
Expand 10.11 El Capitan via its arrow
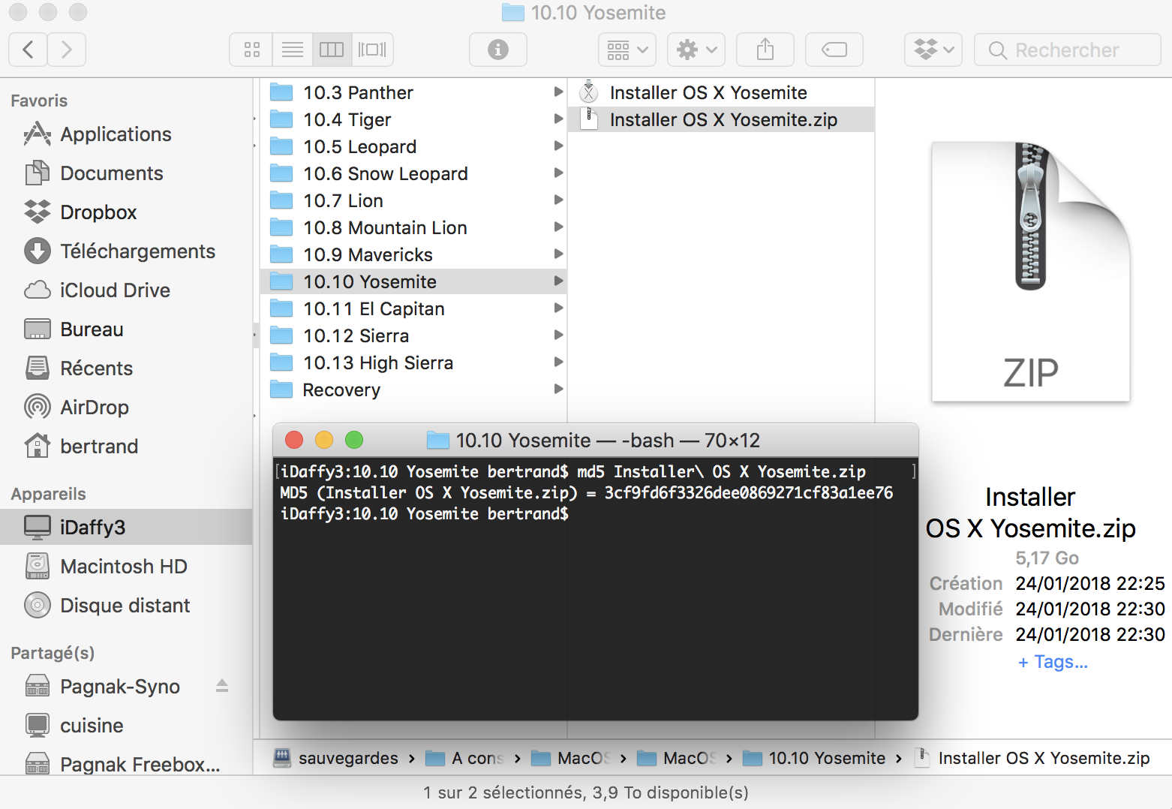[558, 308]
